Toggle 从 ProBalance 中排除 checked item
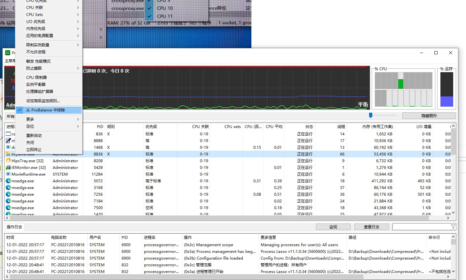Image resolution: width=466 pixels, height=280 pixels. tap(49, 110)
